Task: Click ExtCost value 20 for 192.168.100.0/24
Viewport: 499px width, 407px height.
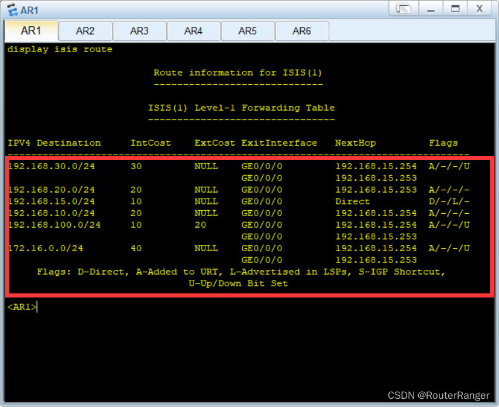Action: tap(201, 225)
